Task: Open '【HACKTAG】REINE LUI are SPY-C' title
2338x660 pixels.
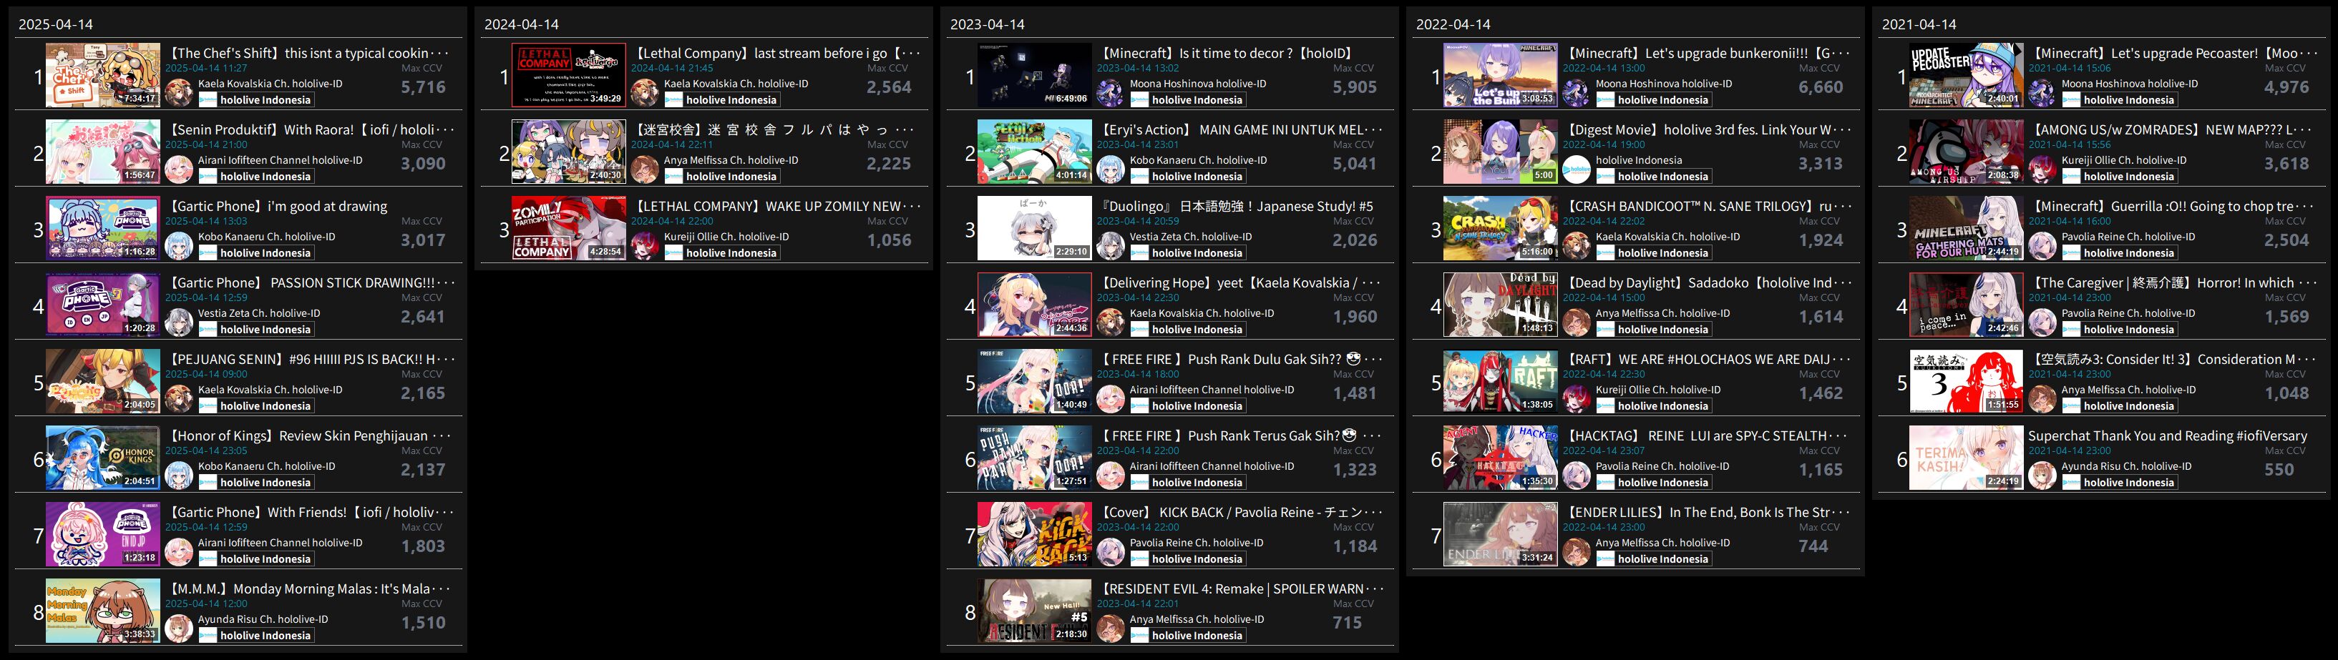Action: point(1706,436)
